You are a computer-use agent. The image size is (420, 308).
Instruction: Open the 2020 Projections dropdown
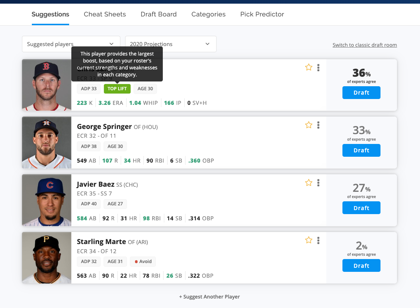(170, 44)
